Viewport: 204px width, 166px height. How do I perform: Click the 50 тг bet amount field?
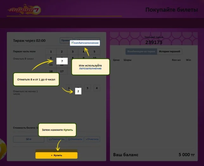coord(29,139)
